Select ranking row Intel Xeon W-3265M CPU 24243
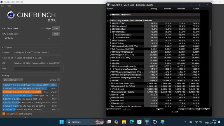 click(30, 88)
